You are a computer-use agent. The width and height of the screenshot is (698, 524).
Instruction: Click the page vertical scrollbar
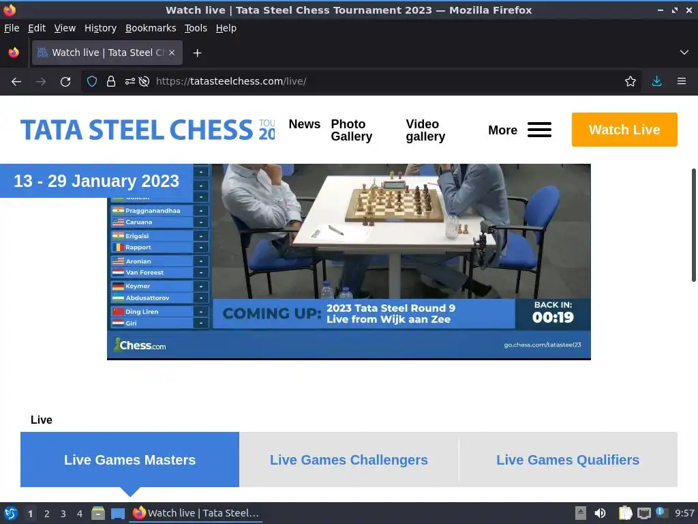[693, 225]
